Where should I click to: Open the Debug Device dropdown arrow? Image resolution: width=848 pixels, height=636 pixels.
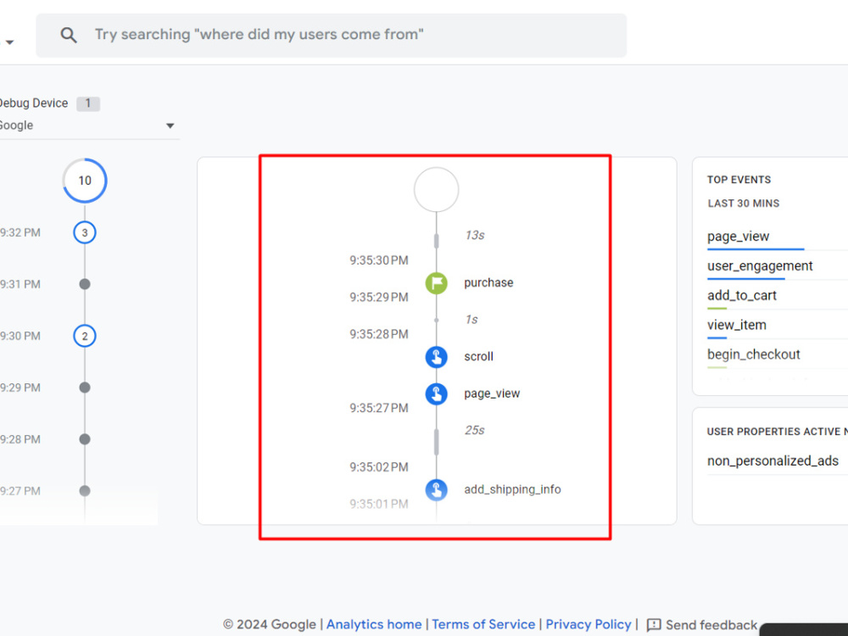point(170,126)
